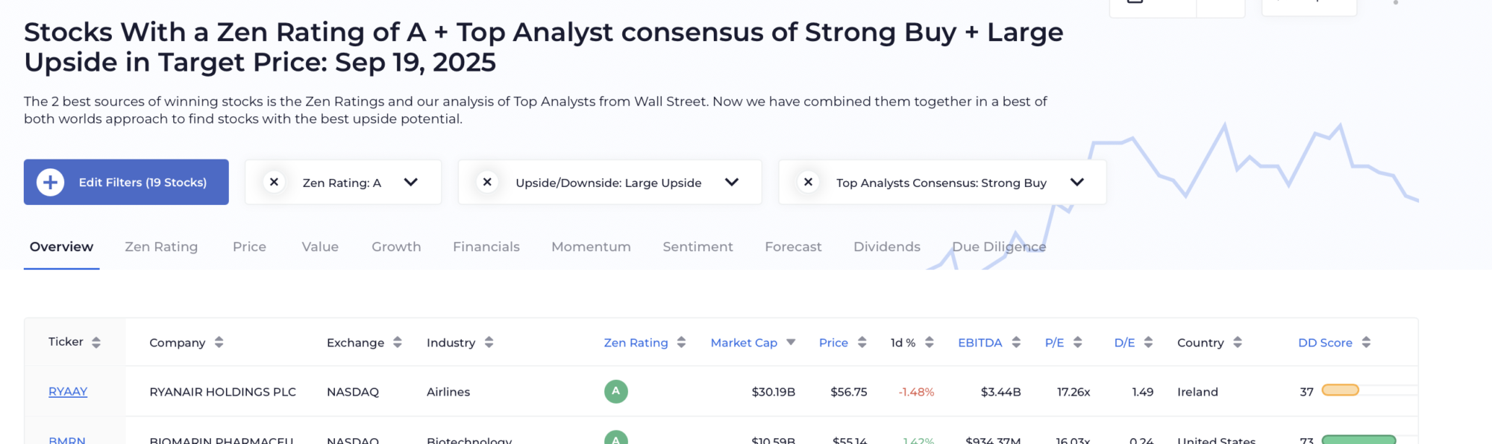The height and width of the screenshot is (444, 1492).
Task: Sort by Market Cap arrow icon
Action: point(791,343)
